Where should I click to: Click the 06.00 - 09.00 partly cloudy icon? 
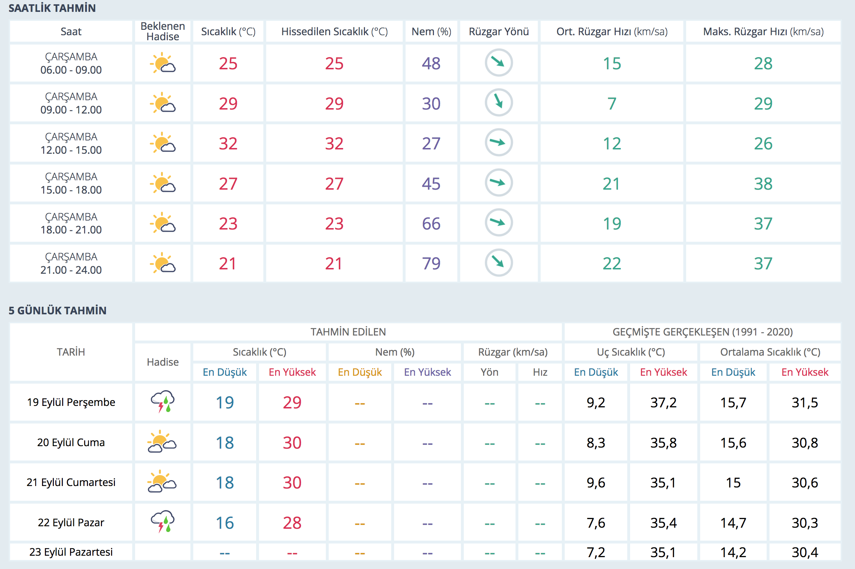(163, 63)
